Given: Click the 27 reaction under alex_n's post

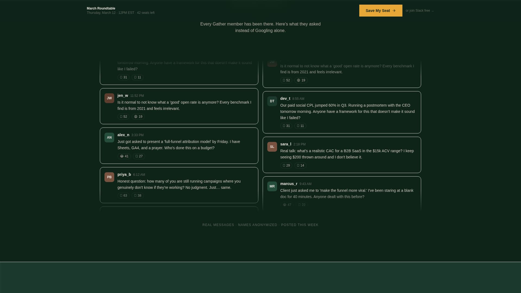Looking at the screenshot, I should point(139,156).
